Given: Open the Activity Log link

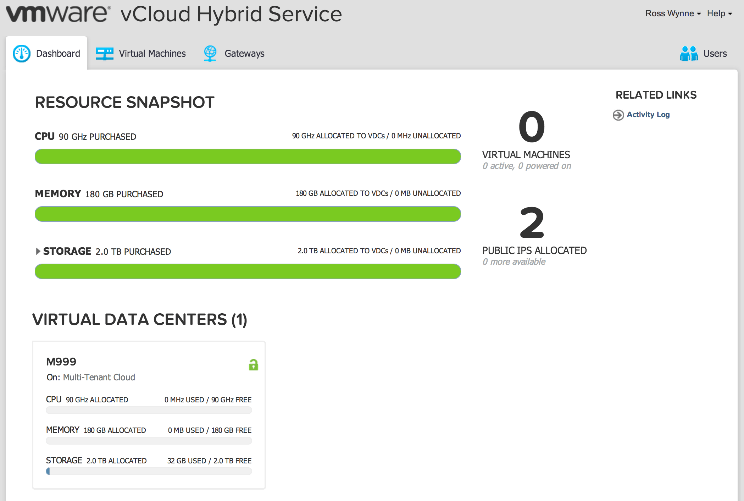Looking at the screenshot, I should point(648,115).
